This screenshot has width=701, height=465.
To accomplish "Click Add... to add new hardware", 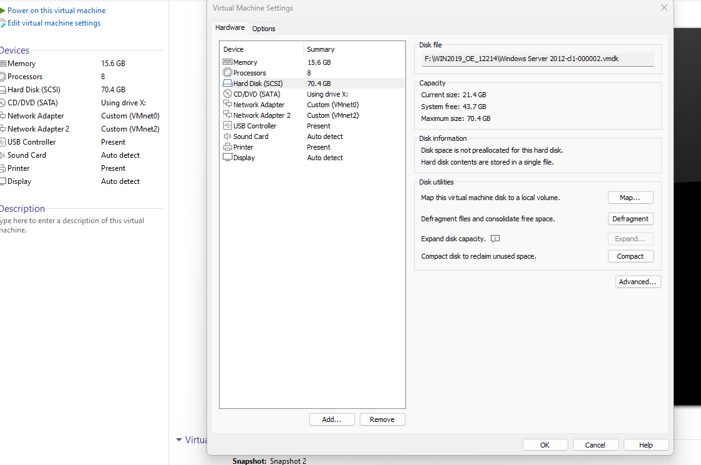I will point(332,419).
